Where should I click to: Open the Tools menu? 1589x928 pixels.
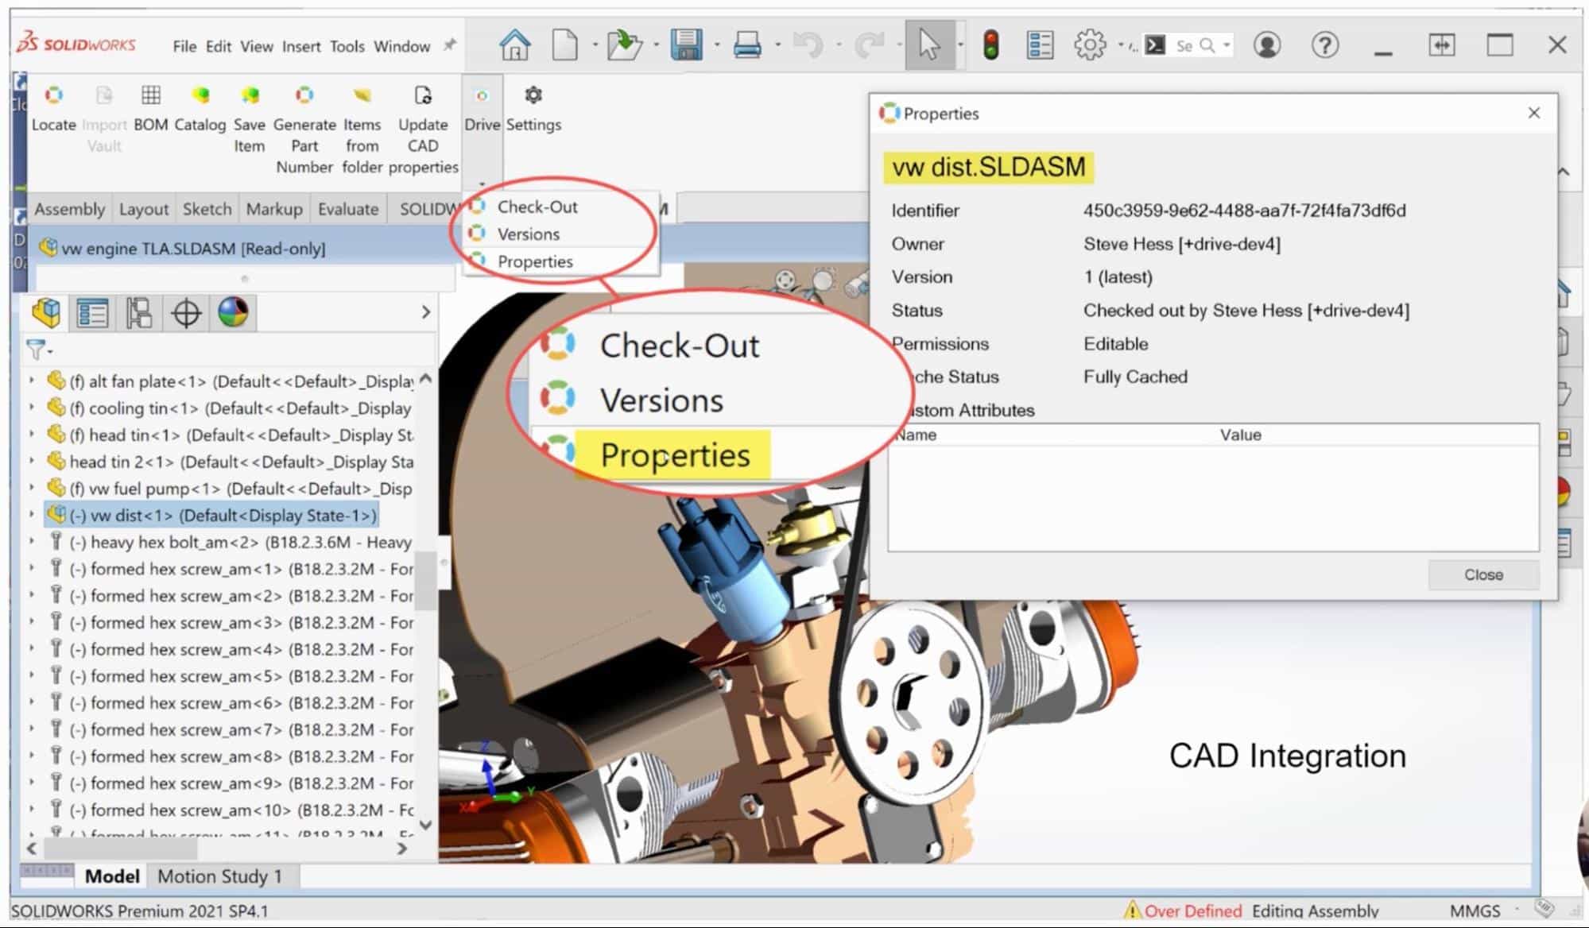click(347, 46)
